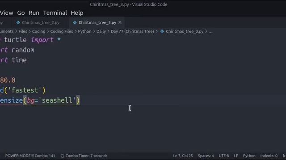Open Day 77 (Chiritmas Tree) breadcrumb
The width and height of the screenshot is (286, 160).
(x=132, y=32)
